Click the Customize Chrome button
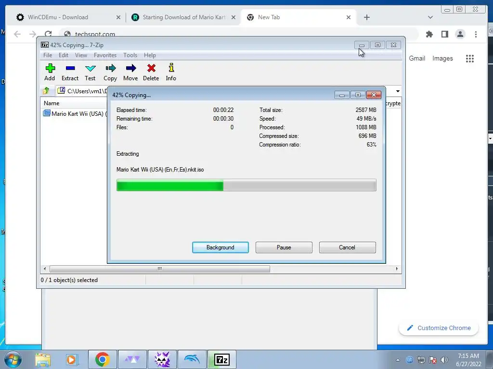 point(439,328)
